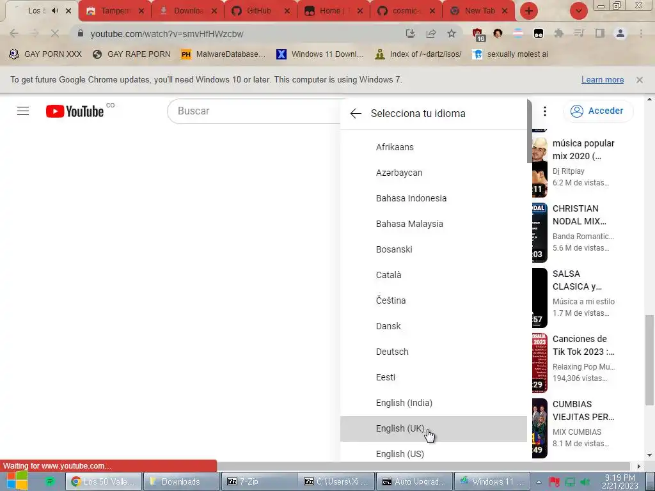Select Afrikaans language

434,147
